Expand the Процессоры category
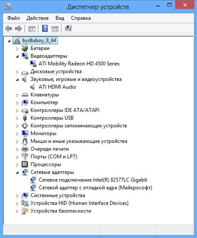 click(17, 165)
